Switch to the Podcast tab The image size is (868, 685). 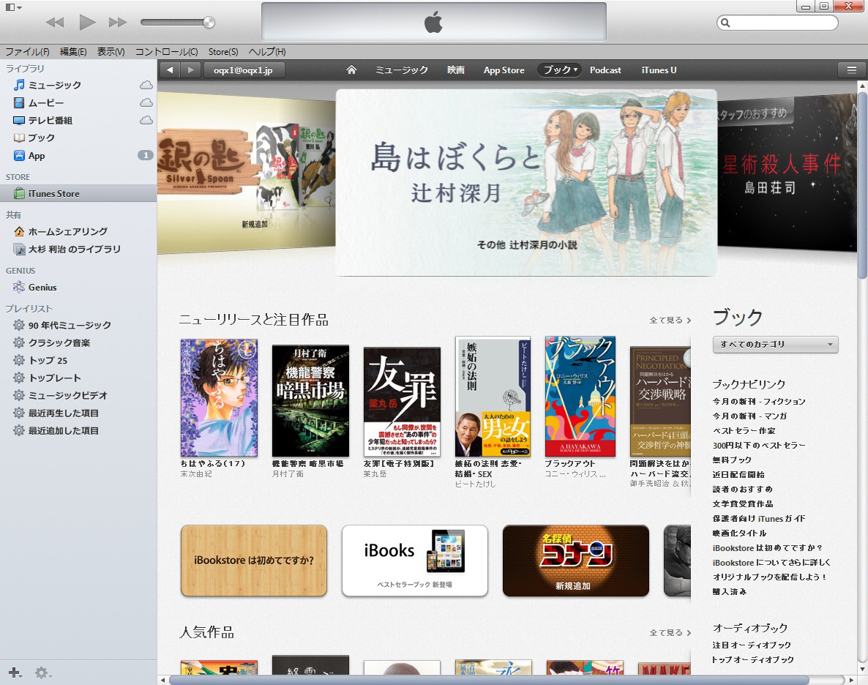point(605,70)
